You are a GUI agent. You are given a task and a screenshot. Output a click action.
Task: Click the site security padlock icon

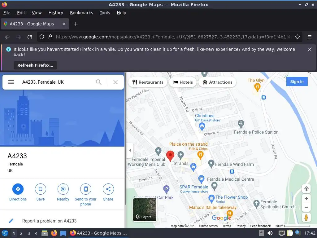tap(50, 37)
